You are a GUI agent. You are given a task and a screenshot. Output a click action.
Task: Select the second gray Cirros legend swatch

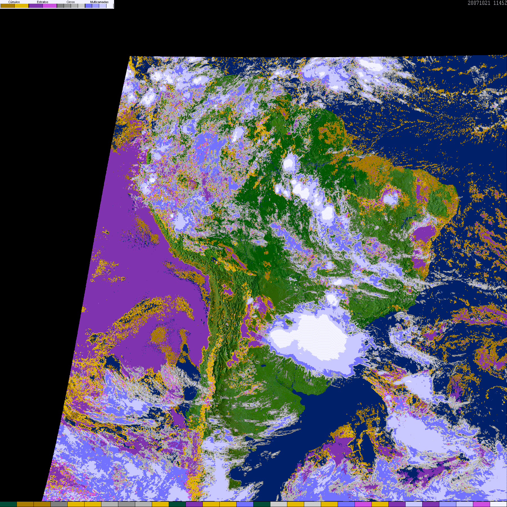(x=67, y=6)
